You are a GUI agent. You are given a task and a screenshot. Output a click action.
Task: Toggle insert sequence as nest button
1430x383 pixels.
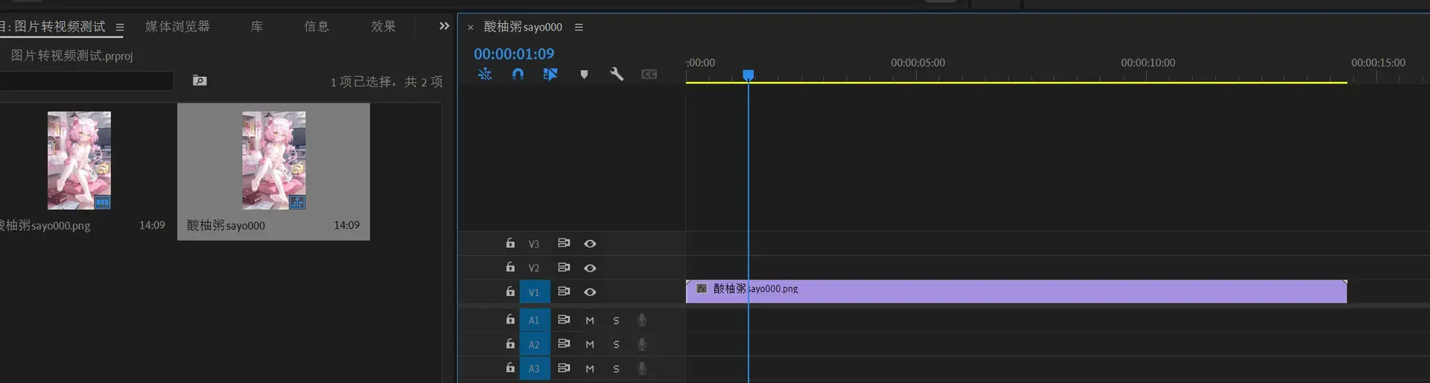[485, 74]
